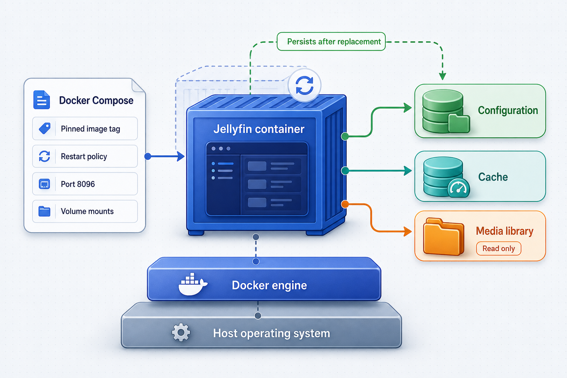Viewport: 567px width, 378px height.
Task: Click the Docker engine layer
Action: click(264, 279)
